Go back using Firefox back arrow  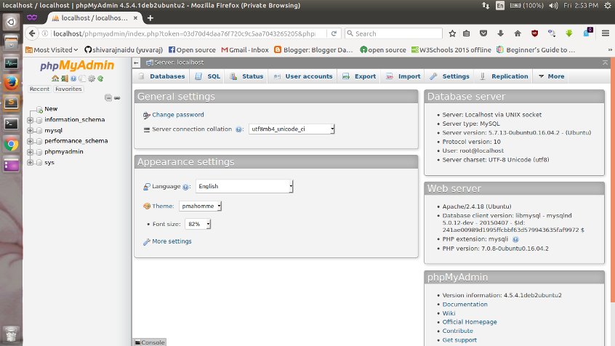[32, 33]
